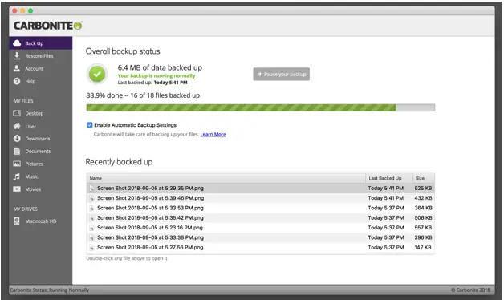
Task: Click the Desktop icon in My Files
Action: click(17, 113)
